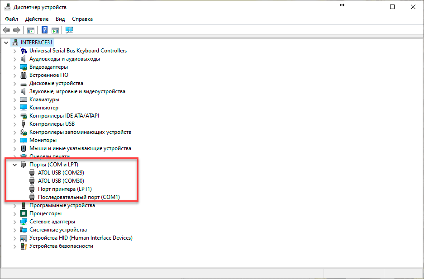Open the Help toolbar icon with question mark
This screenshot has width=424, height=279.
tap(45, 30)
